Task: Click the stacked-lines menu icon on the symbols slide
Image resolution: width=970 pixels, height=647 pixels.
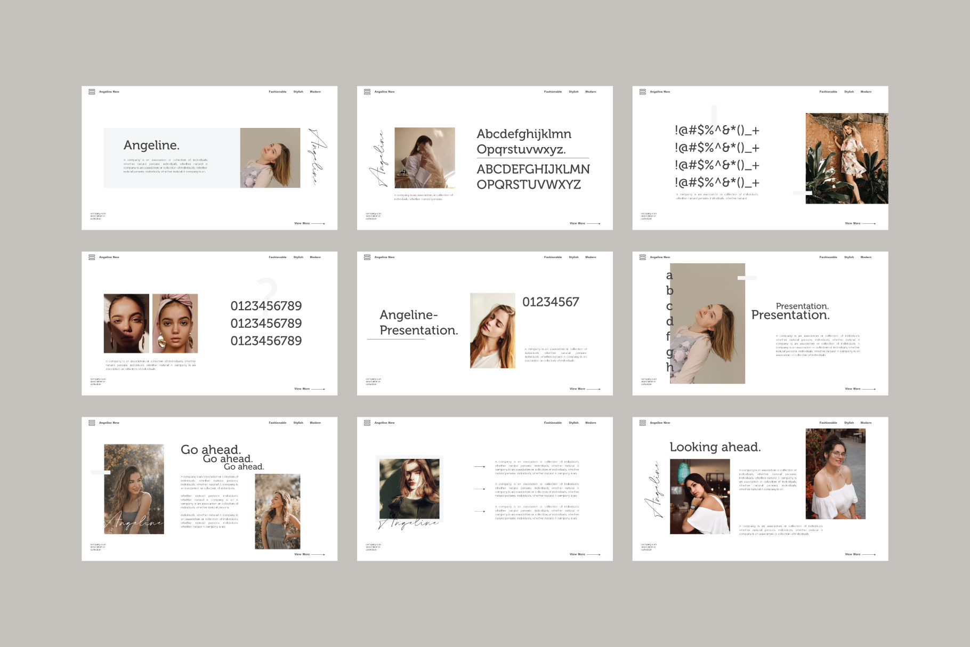Action: pos(643,92)
